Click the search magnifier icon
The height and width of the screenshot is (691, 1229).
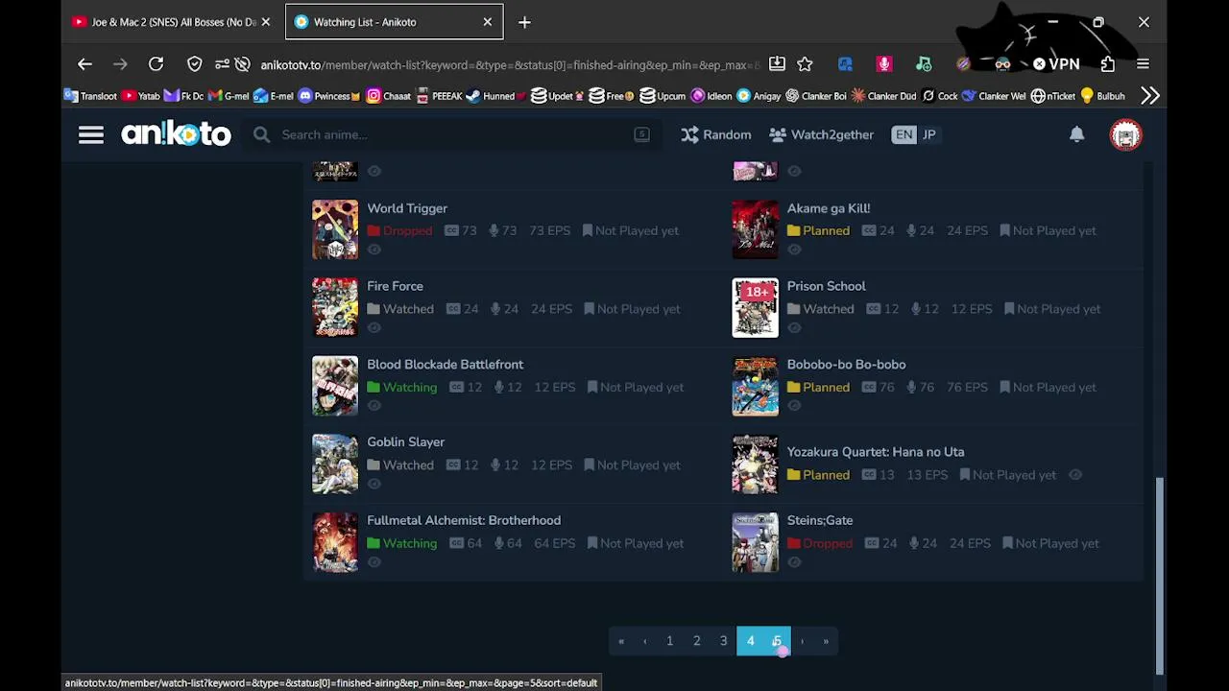coord(261,135)
